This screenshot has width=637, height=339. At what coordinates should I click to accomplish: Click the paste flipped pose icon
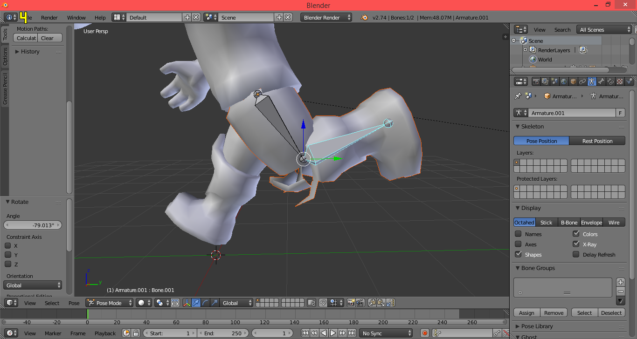pos(390,303)
